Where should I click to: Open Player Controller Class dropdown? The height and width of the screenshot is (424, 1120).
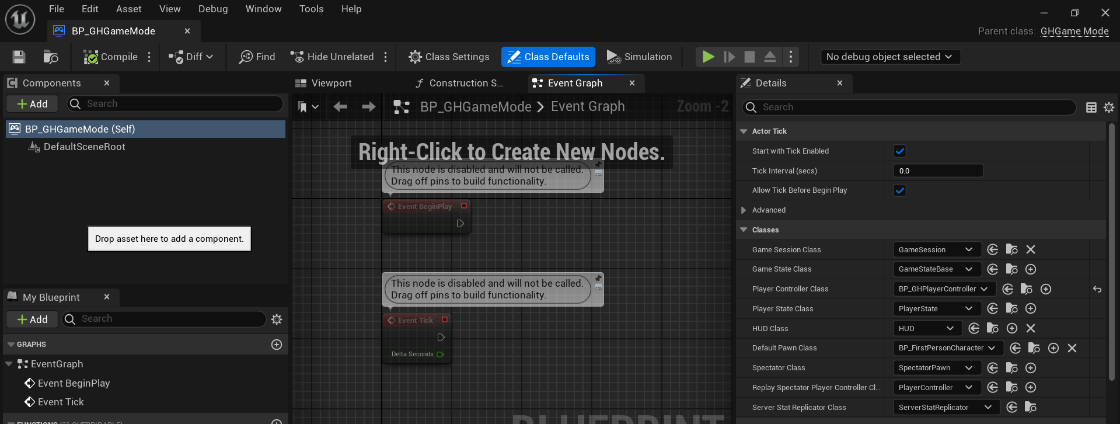[x=944, y=289]
